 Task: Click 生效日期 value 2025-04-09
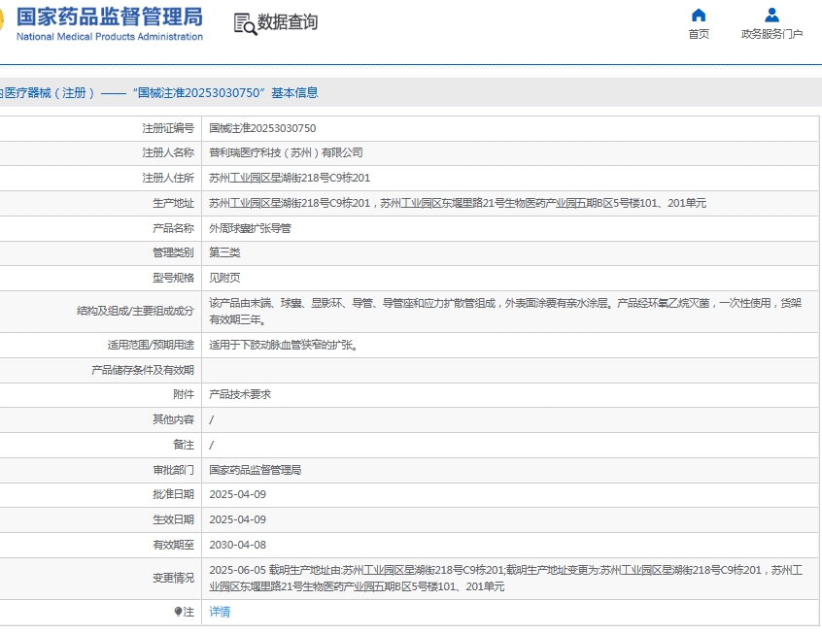(x=237, y=519)
